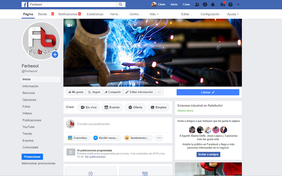The width and height of the screenshot is (282, 176).
Task: Open the Bandeja de entrada tab
Action: click(x=46, y=14)
